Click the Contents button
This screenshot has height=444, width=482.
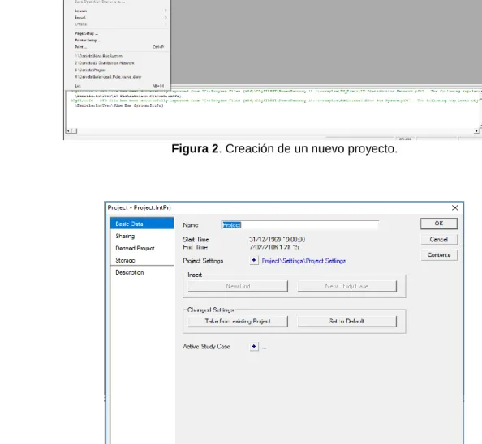point(439,254)
